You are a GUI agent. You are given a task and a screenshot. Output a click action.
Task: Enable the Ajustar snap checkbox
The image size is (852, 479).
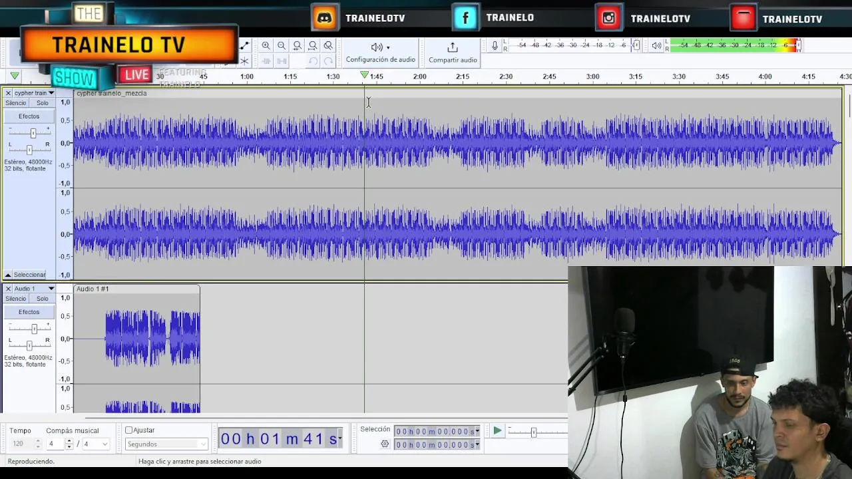coord(129,430)
